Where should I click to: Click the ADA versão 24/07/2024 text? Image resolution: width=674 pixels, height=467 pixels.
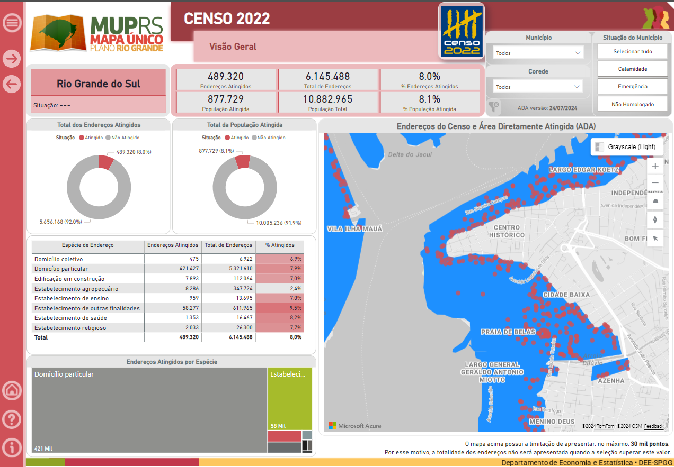[547, 108]
